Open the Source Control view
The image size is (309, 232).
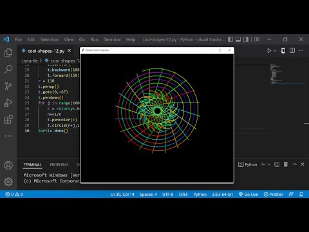coord(8,86)
